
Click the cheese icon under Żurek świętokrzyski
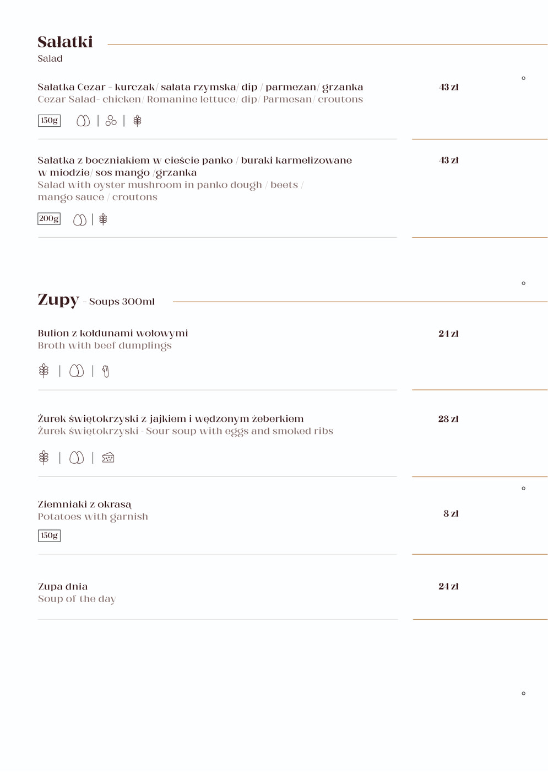point(108,458)
